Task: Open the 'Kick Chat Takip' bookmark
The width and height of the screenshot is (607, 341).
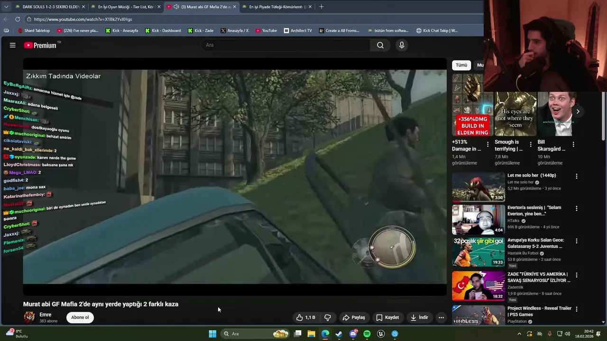Action: coord(437,30)
